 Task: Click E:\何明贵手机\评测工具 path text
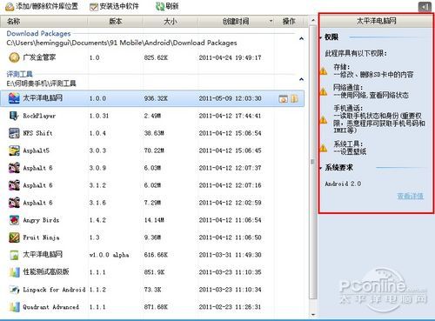[41, 84]
